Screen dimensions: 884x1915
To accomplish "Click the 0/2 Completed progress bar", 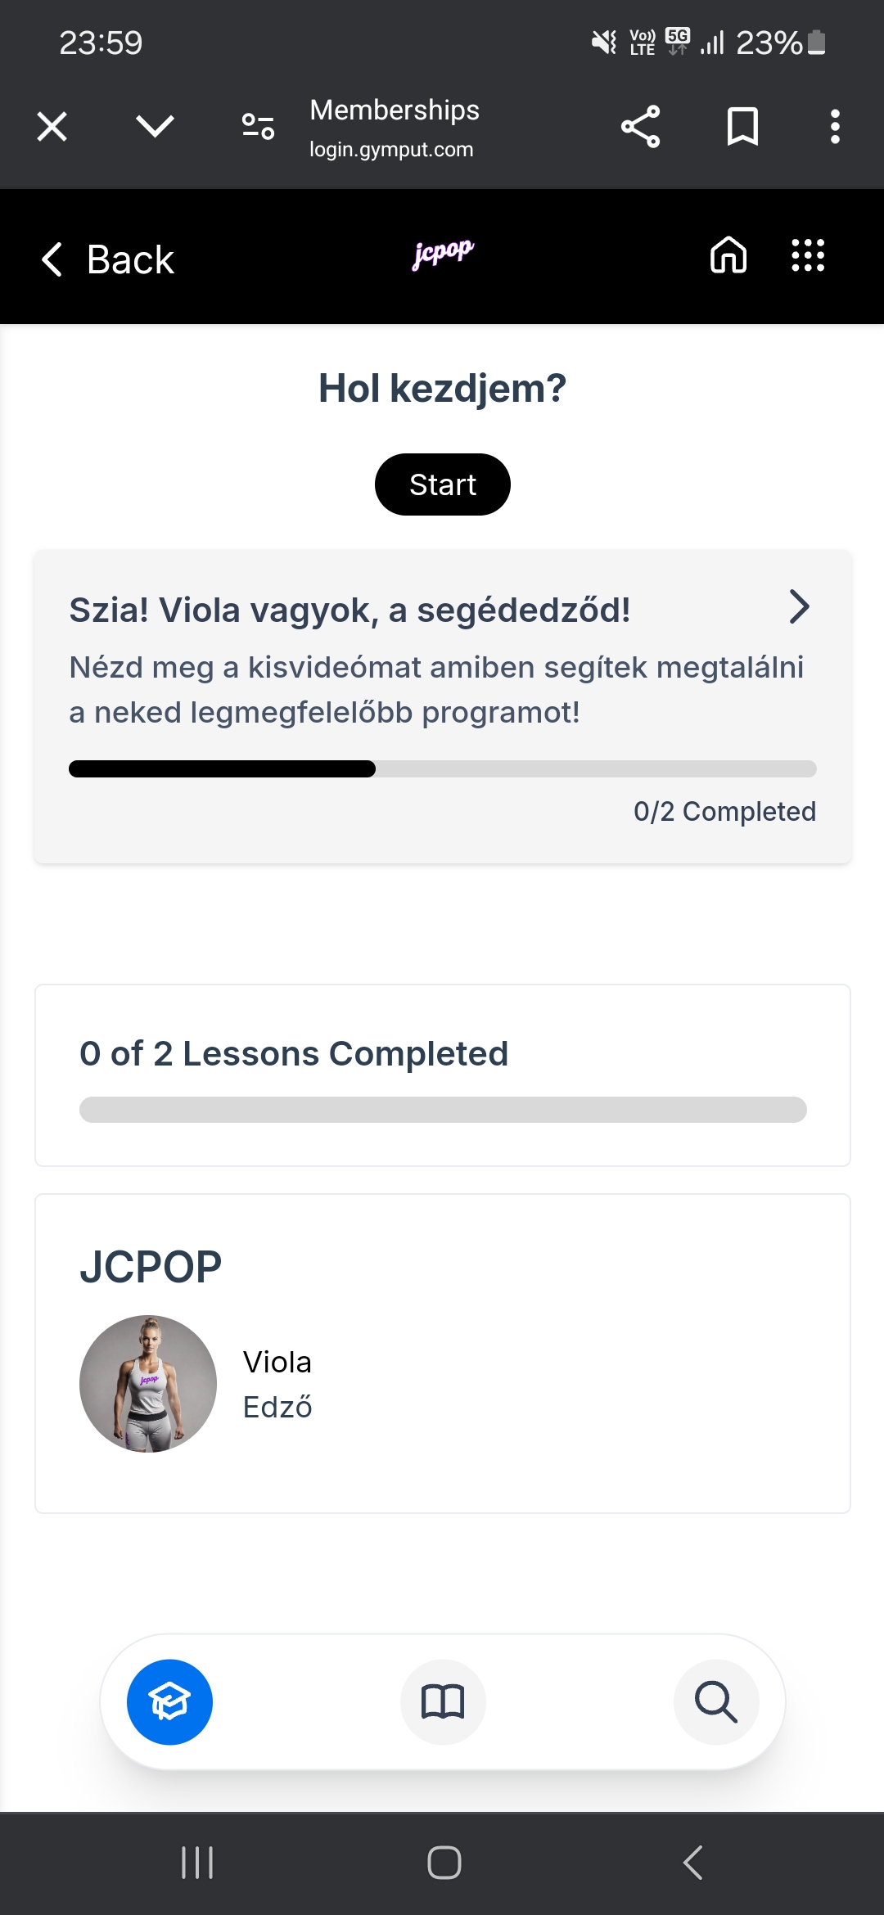I will 442,769.
